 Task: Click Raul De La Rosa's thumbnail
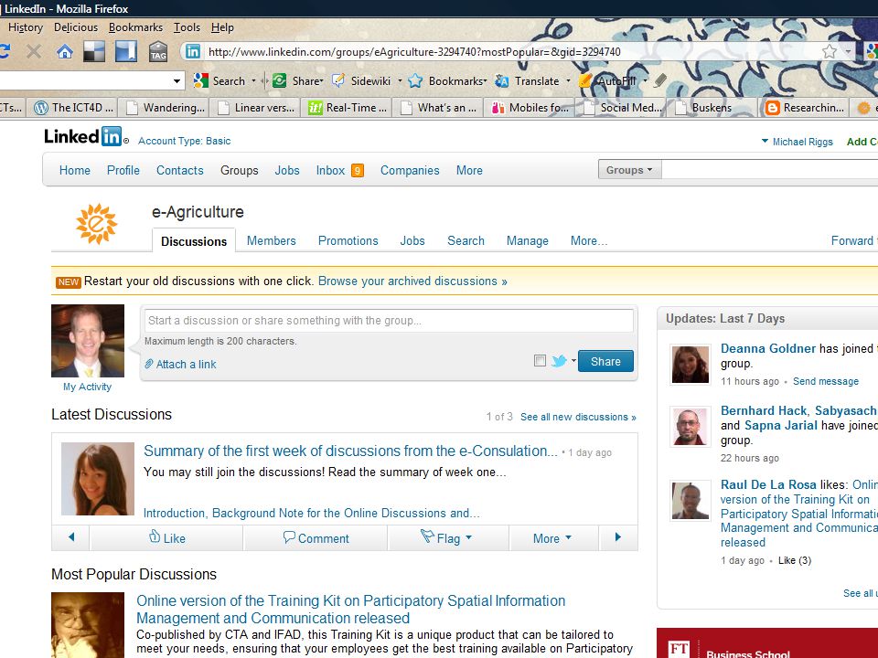[690, 501]
